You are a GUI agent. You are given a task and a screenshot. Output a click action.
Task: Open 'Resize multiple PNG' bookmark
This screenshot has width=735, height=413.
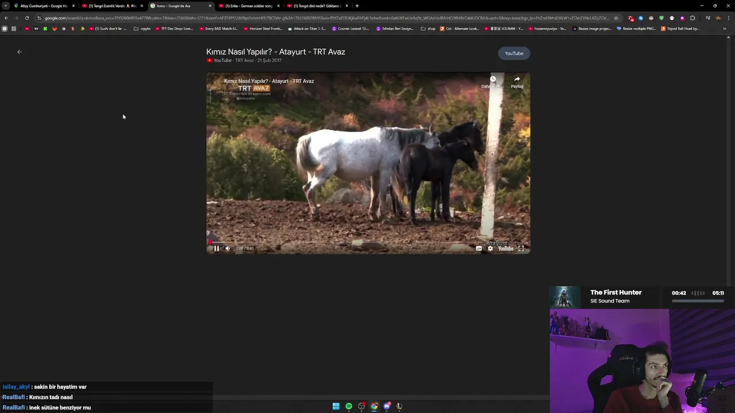tap(636, 28)
